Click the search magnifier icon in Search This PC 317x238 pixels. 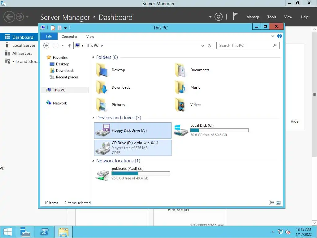[275, 46]
